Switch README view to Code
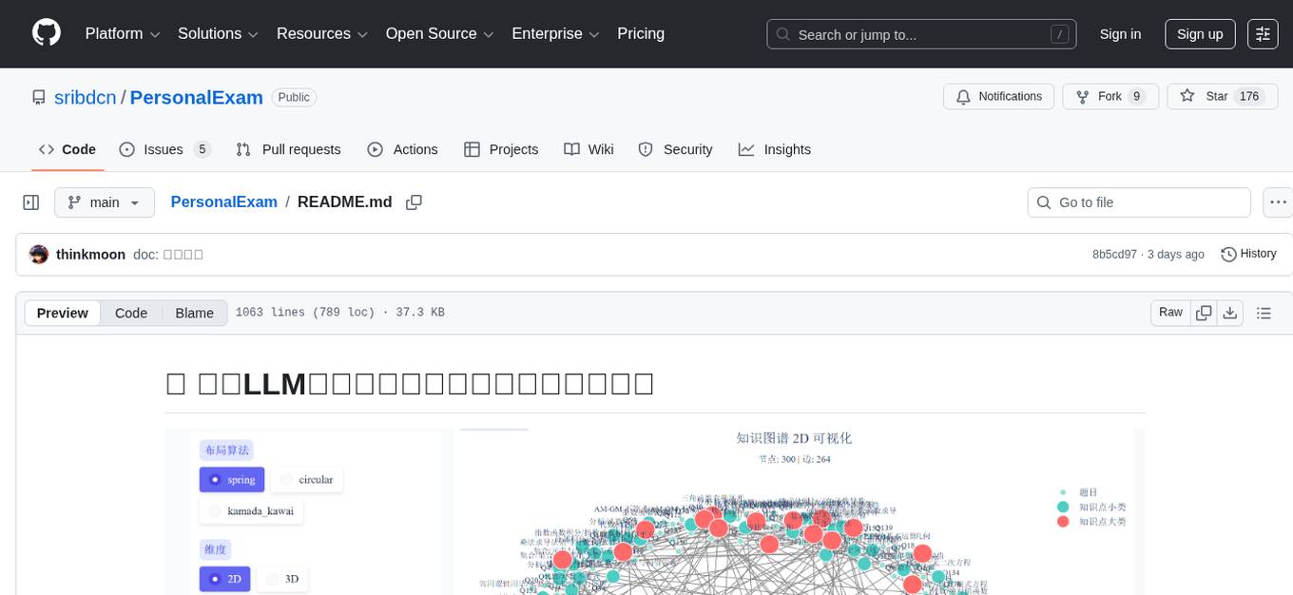The image size is (1293, 595). (x=130, y=313)
